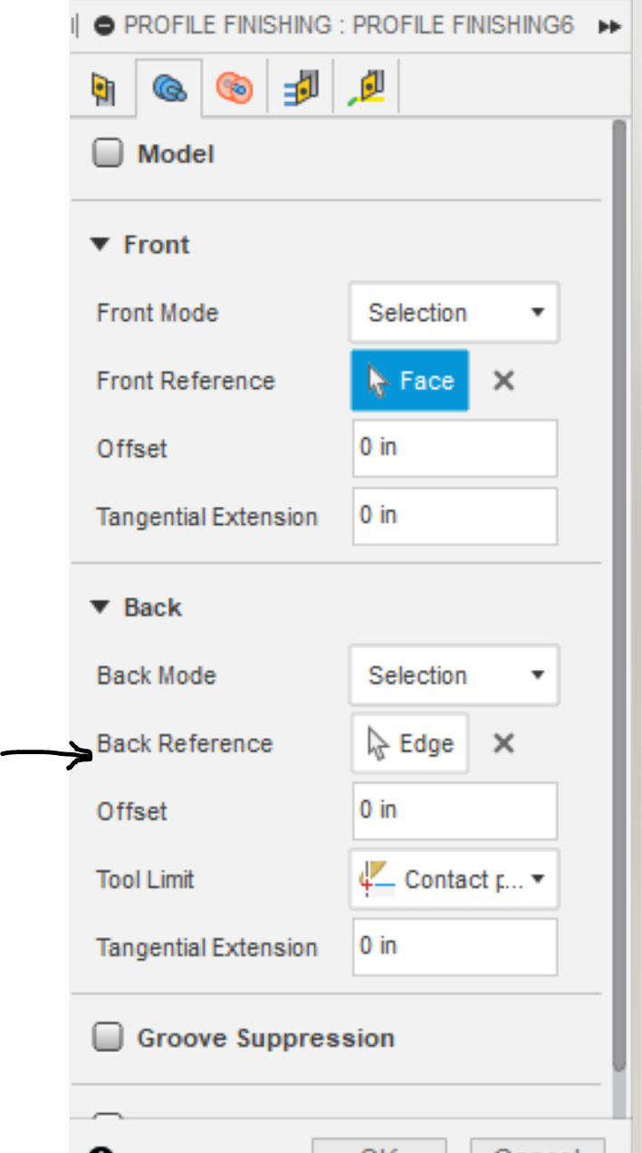This screenshot has height=1153, width=642.
Task: Activate the Face selection for Front Reference
Action: [409, 381]
